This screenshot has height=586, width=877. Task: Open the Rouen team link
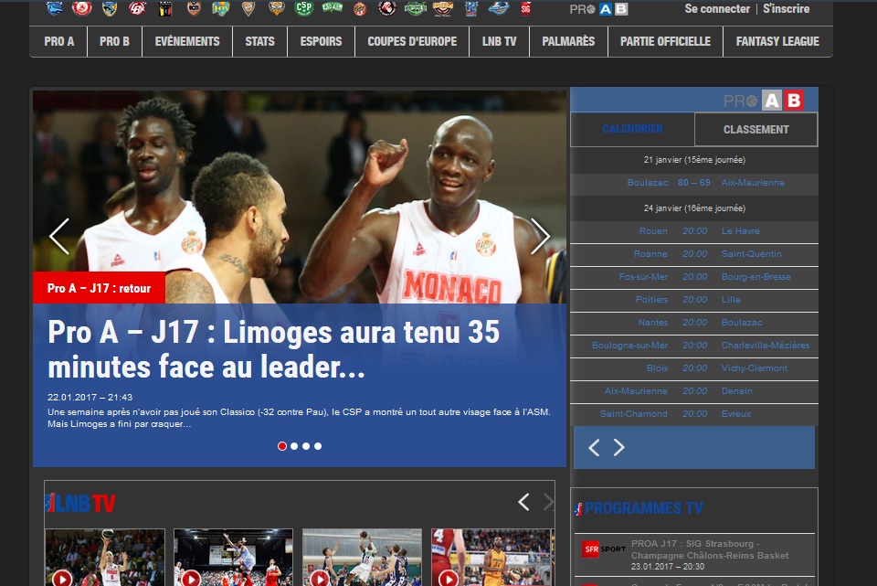point(653,230)
